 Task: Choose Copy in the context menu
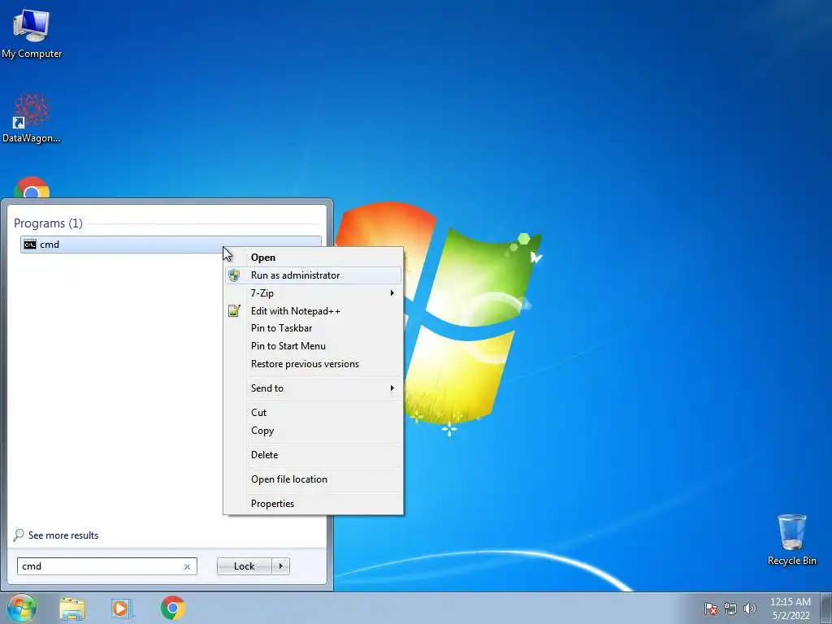[313, 431]
